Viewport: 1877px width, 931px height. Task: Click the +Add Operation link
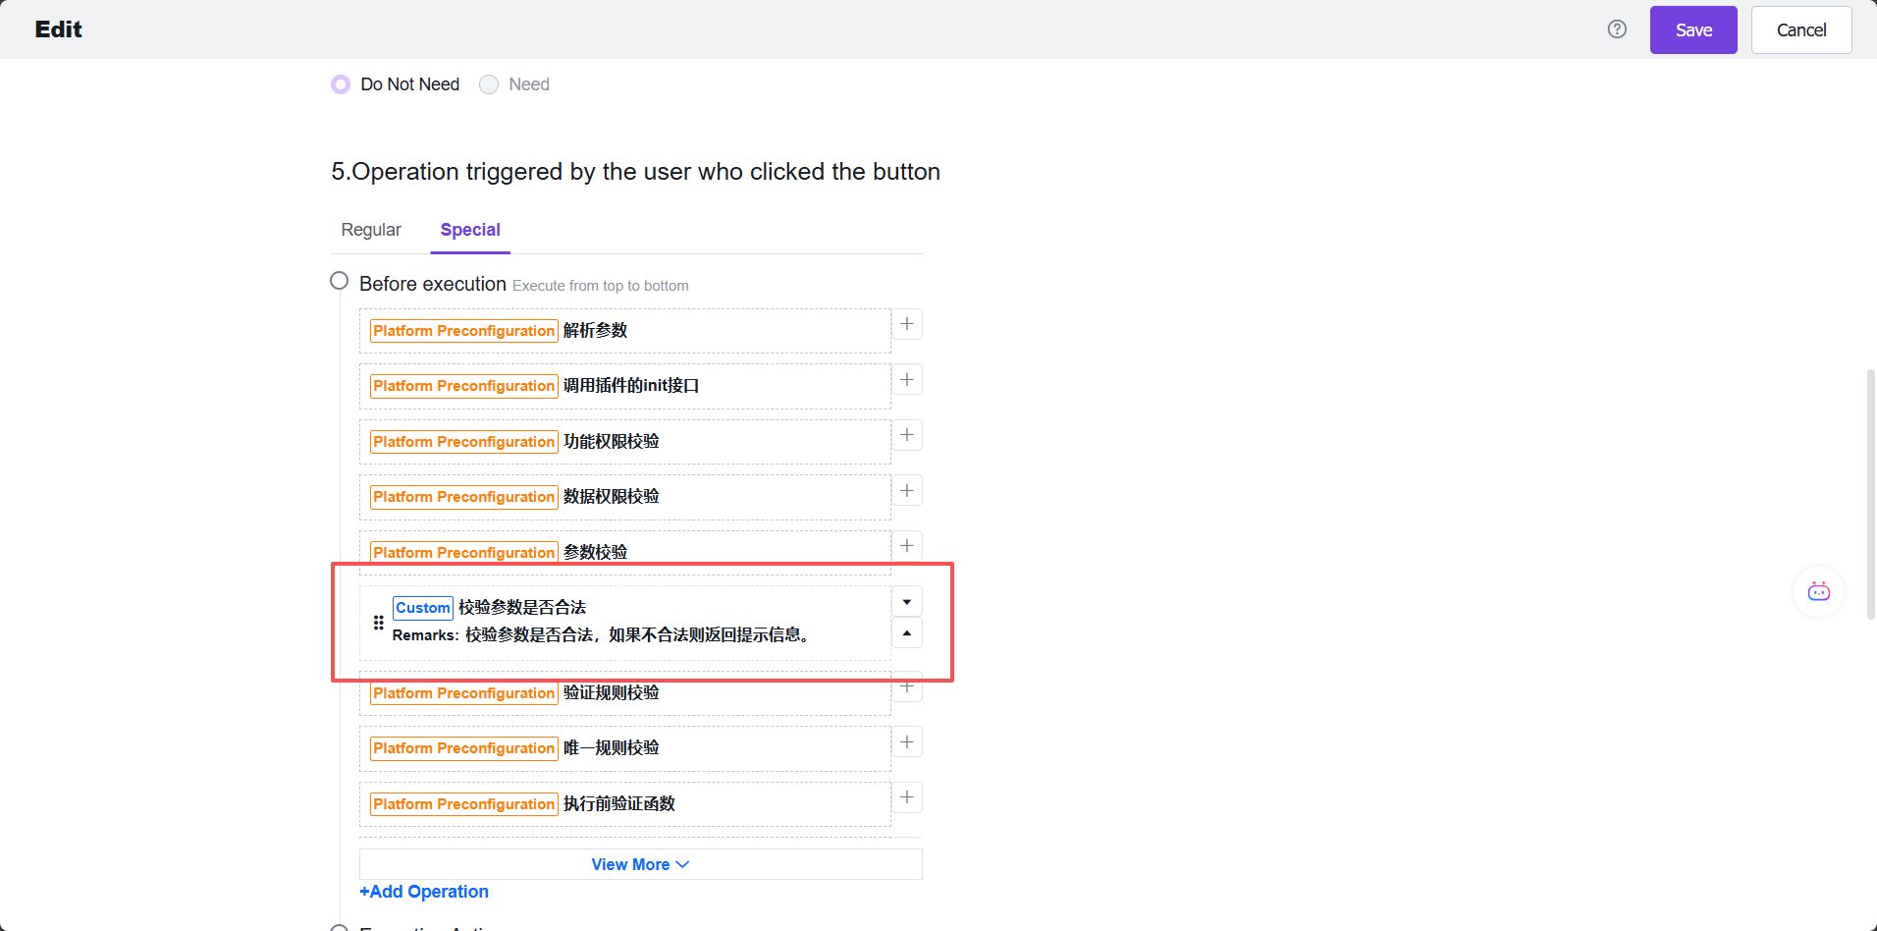click(423, 891)
